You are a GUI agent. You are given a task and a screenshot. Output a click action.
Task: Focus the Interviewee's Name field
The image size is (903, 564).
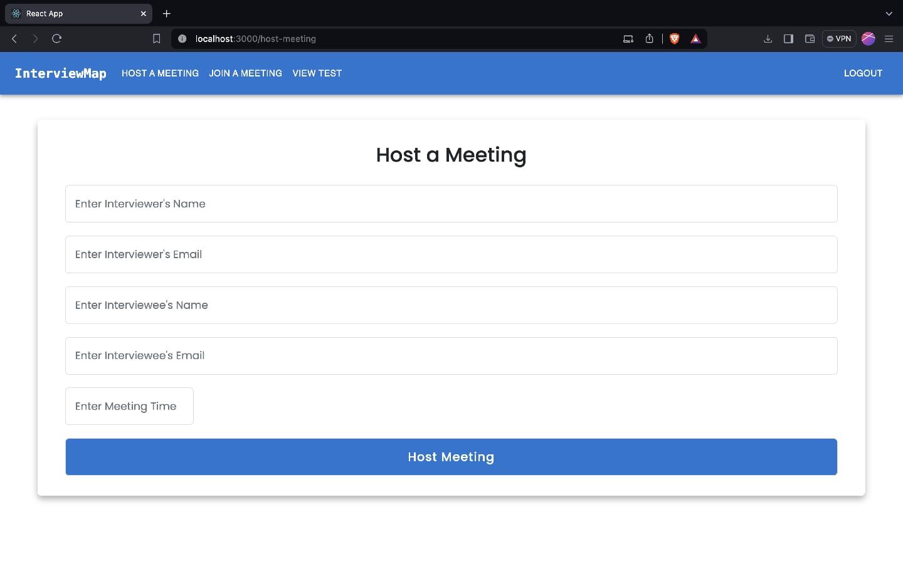pos(451,305)
